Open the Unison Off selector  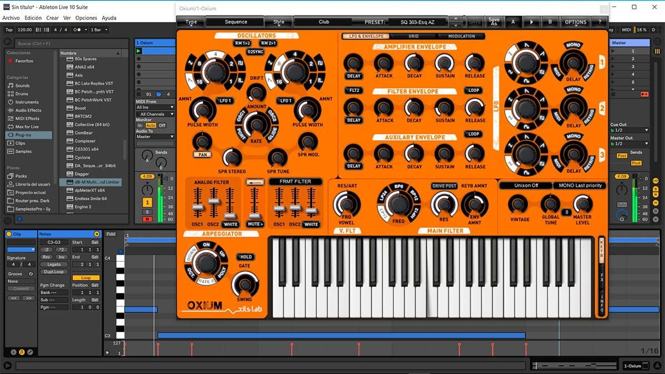click(526, 186)
